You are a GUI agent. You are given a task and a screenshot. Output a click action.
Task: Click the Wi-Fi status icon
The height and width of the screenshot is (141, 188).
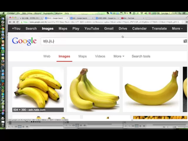pyautogui.click(x=142, y=13)
